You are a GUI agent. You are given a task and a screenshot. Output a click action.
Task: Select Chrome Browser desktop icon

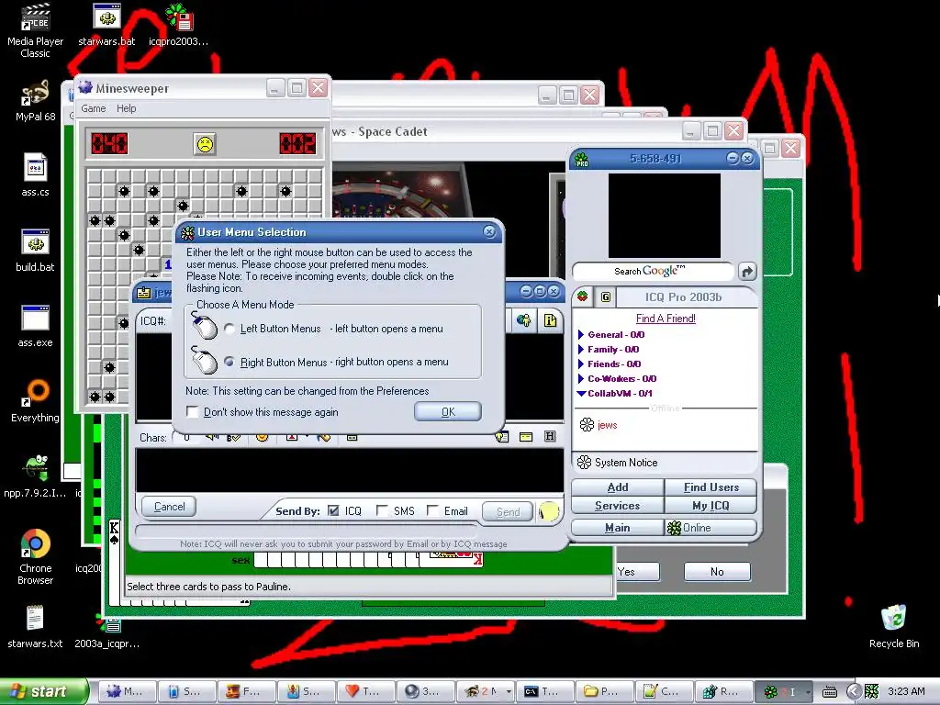36,557
